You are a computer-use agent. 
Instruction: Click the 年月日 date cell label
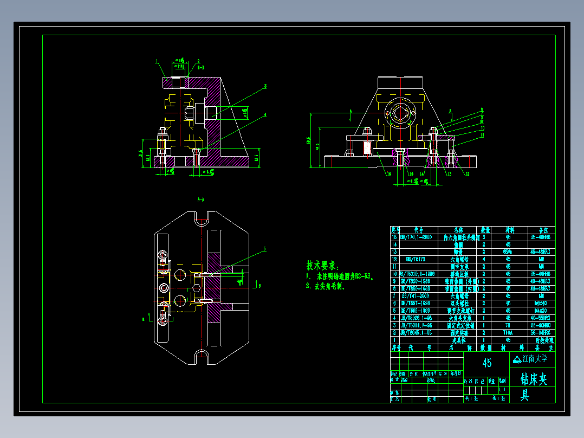[456, 373]
